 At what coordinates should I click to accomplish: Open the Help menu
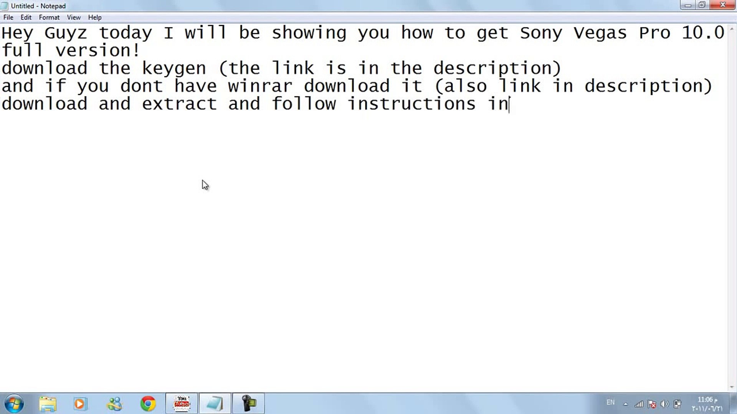pyautogui.click(x=95, y=17)
